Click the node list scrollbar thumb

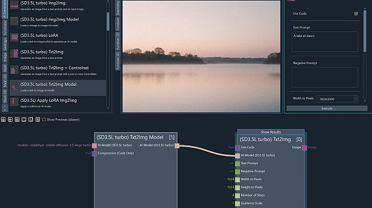(x=108, y=22)
